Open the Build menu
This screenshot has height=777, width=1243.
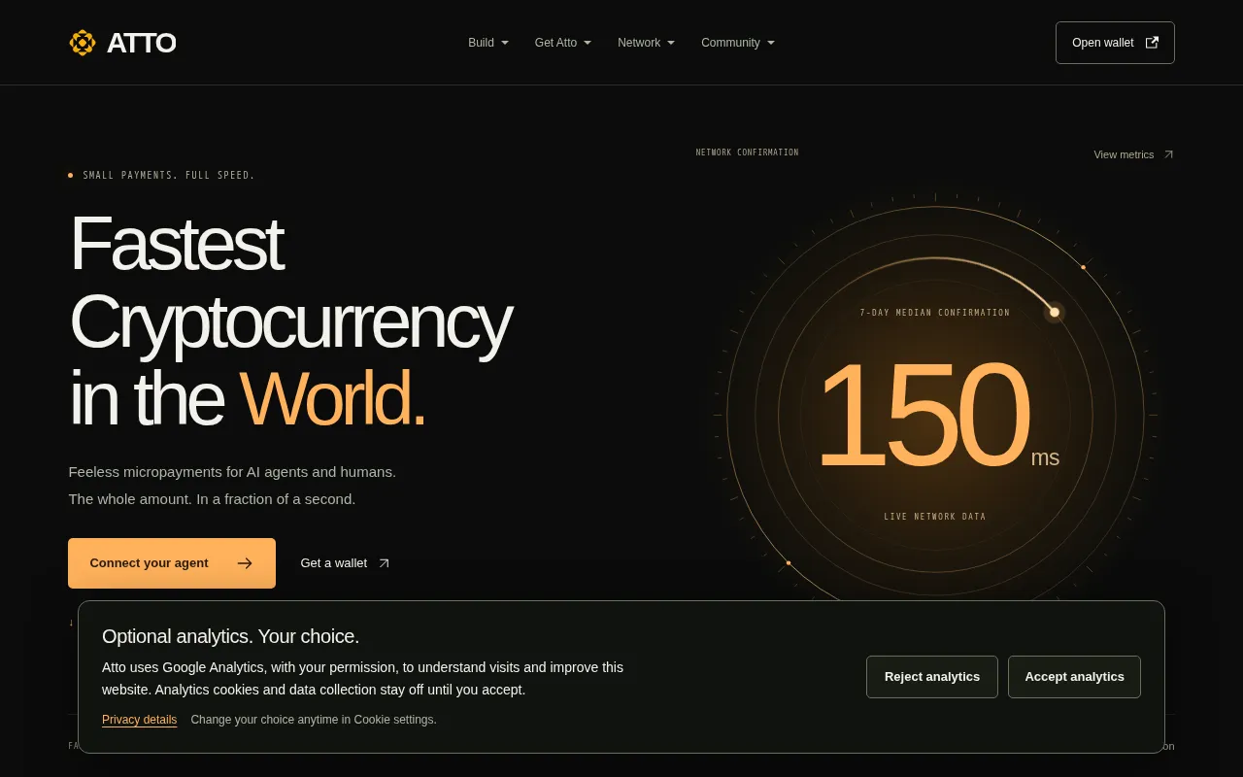(488, 43)
